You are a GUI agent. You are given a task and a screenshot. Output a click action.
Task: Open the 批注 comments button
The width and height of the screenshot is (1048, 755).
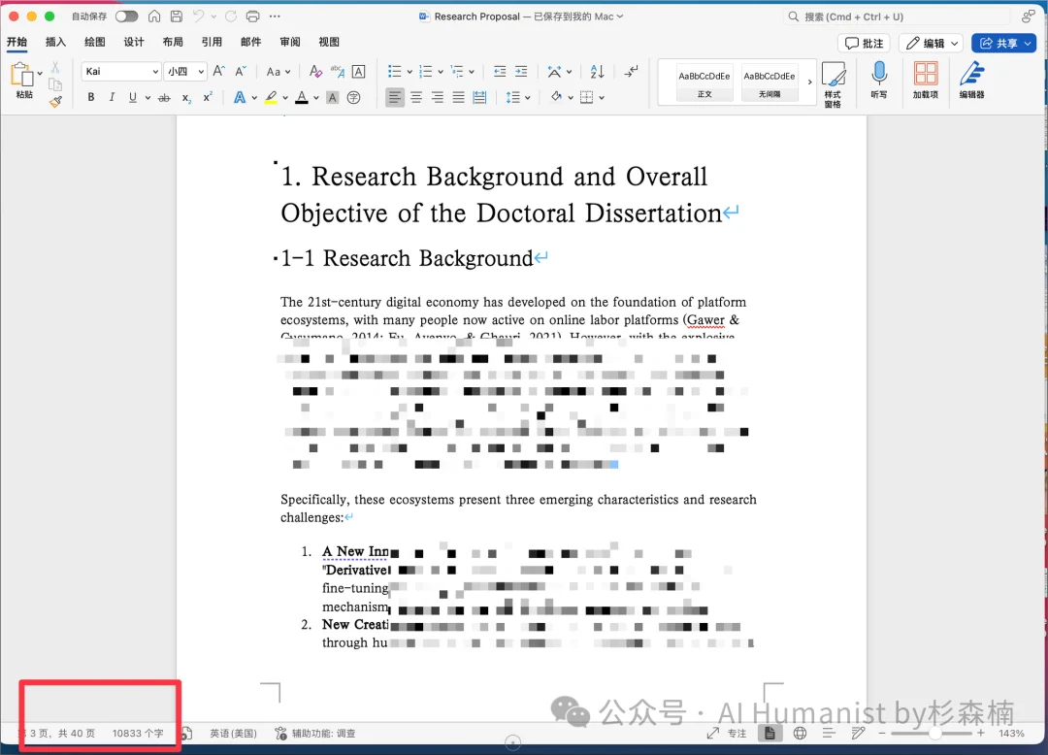tap(863, 43)
